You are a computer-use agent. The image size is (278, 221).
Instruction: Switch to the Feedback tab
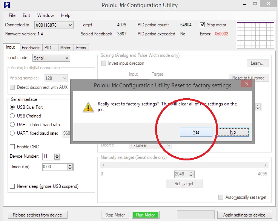click(31, 48)
